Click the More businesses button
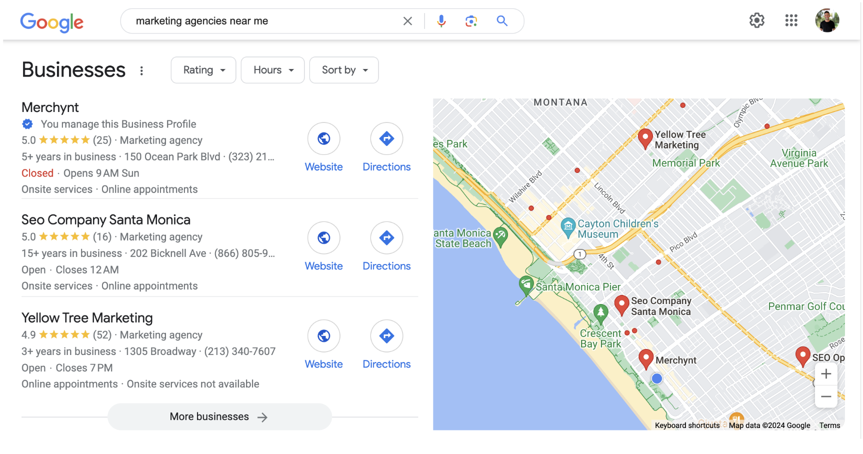This screenshot has height=454, width=863. pyautogui.click(x=219, y=417)
